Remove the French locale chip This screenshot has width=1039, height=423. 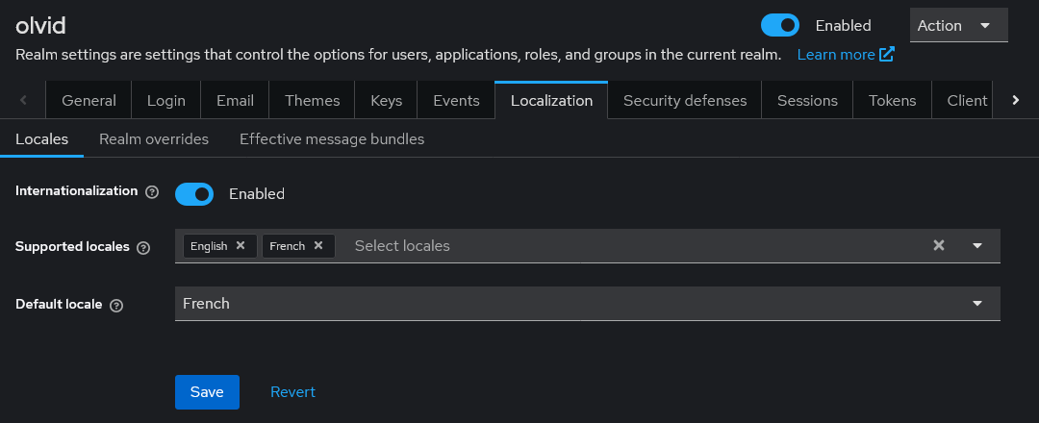pyautogui.click(x=318, y=246)
